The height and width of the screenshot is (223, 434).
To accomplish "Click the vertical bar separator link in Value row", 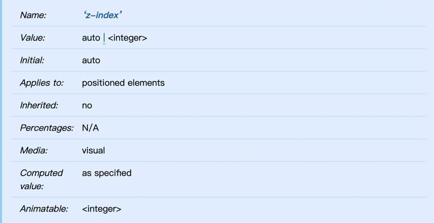I will (x=104, y=38).
